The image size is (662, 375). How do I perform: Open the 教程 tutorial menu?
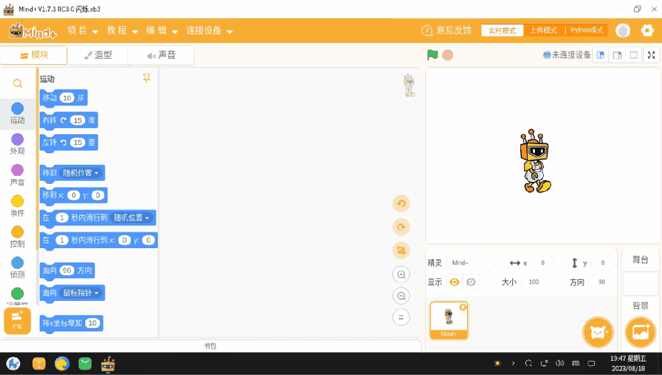click(123, 31)
